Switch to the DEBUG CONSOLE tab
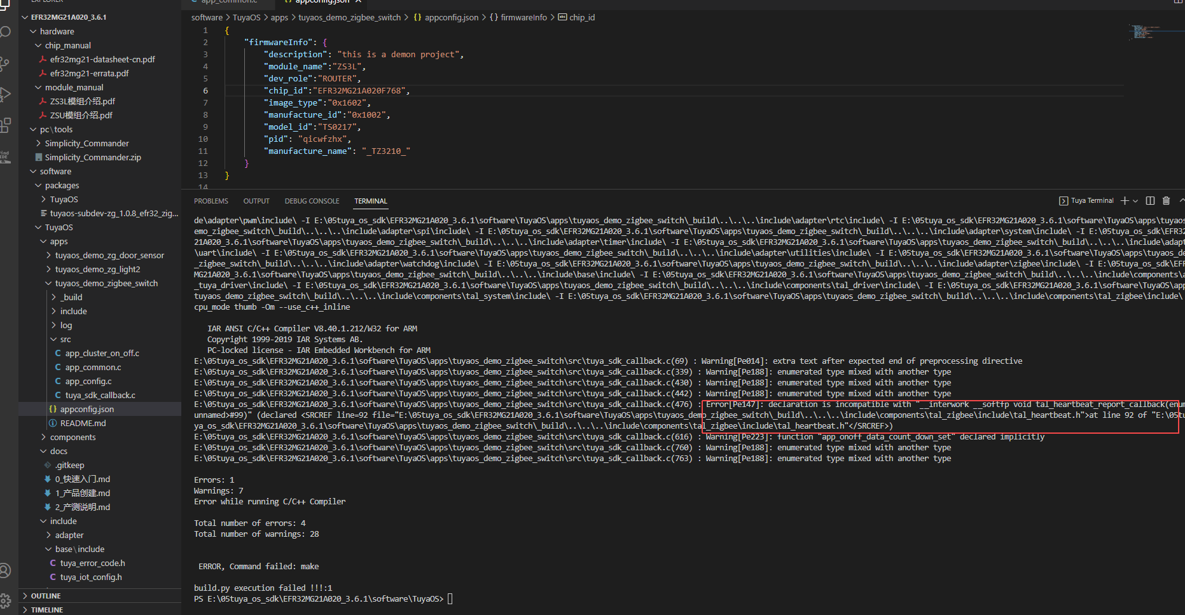 click(x=312, y=201)
